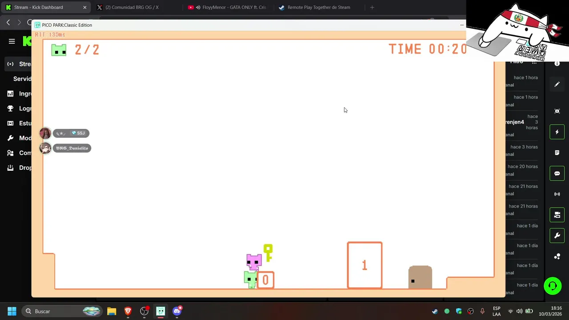Go forward in browser history
Image resolution: width=569 pixels, height=320 pixels.
tap(19, 22)
